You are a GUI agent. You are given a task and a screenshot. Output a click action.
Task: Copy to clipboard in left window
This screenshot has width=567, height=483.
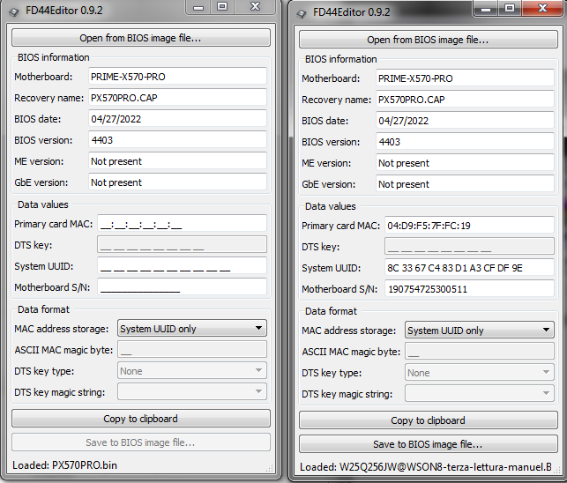pos(141,419)
